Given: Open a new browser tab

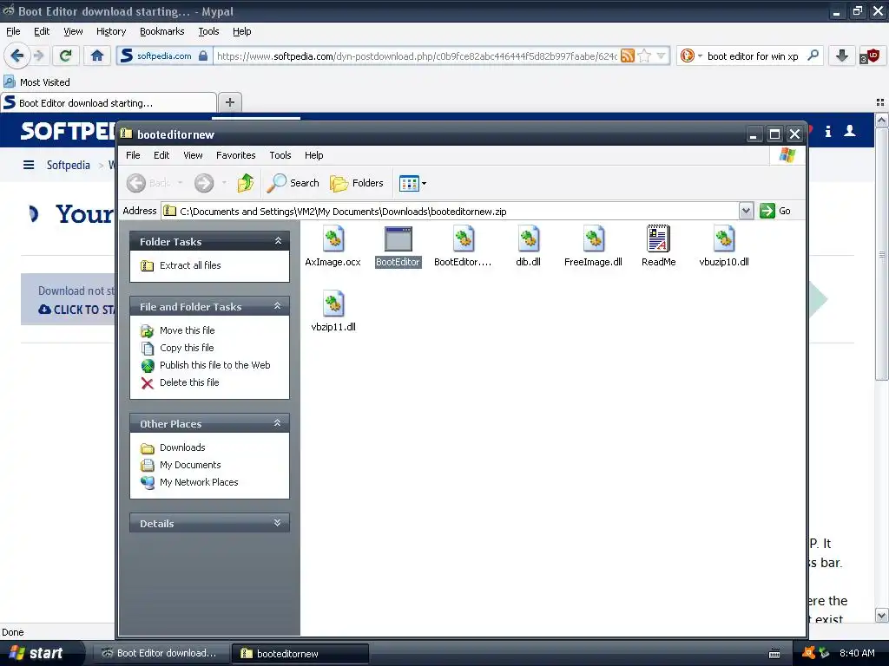Looking at the screenshot, I should click(x=229, y=102).
